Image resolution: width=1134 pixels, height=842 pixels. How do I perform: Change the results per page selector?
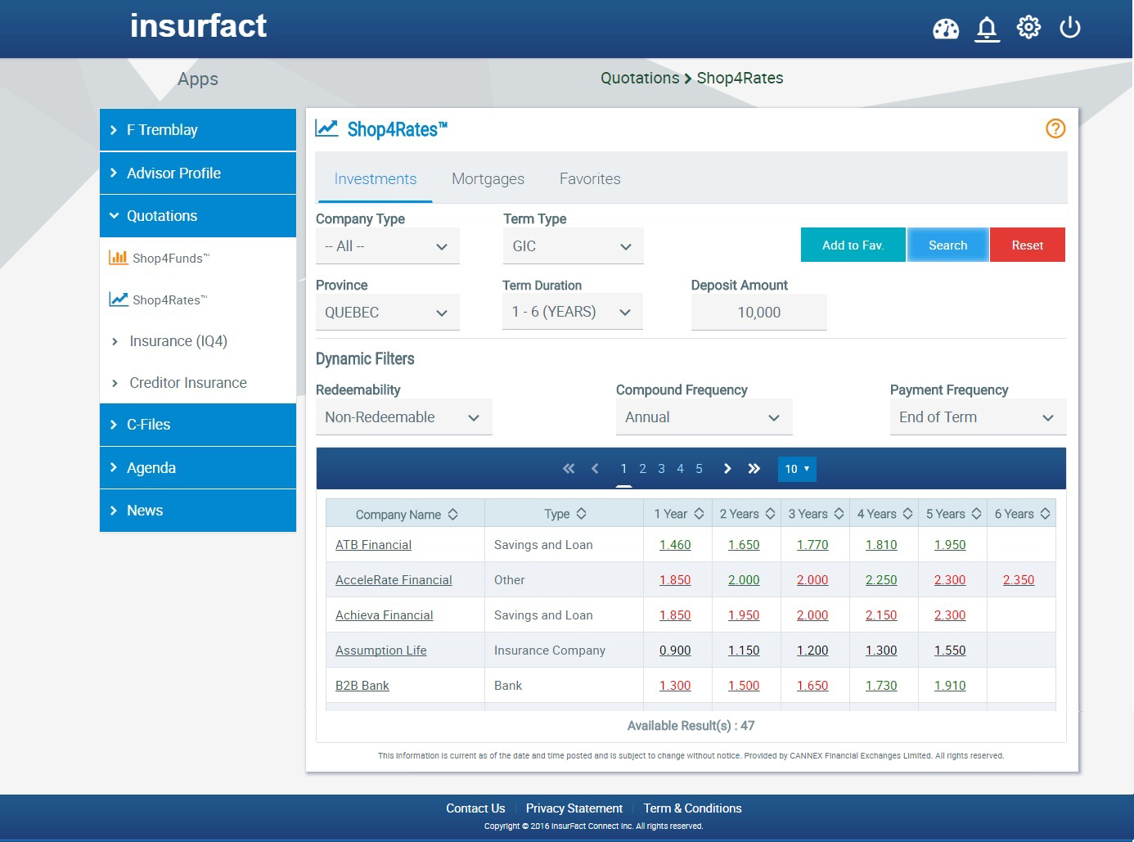click(797, 469)
